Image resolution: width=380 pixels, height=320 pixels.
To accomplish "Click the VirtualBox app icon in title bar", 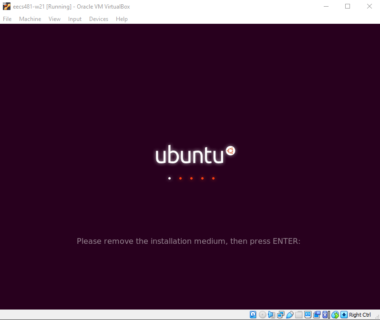I will pyautogui.click(x=7, y=6).
